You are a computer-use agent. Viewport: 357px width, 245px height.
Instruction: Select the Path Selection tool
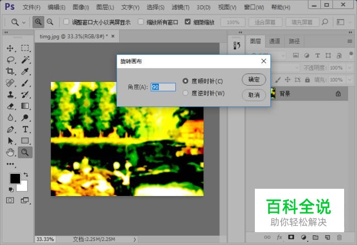(10, 141)
